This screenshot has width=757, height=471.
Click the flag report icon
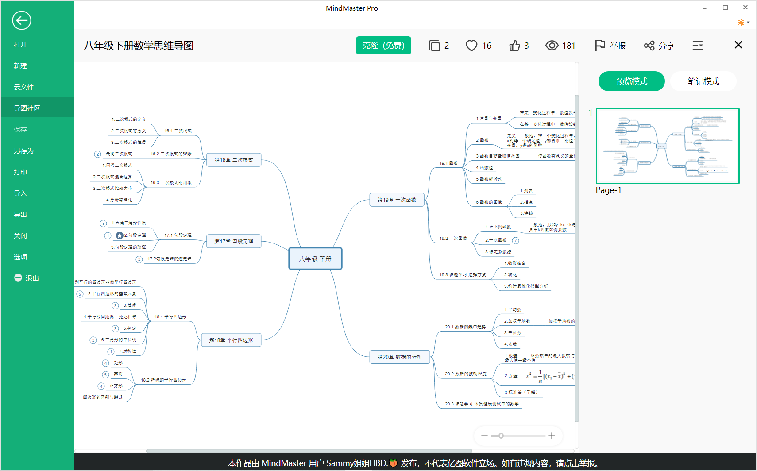(600, 46)
